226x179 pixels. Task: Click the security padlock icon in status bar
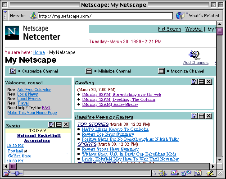tap(7, 174)
